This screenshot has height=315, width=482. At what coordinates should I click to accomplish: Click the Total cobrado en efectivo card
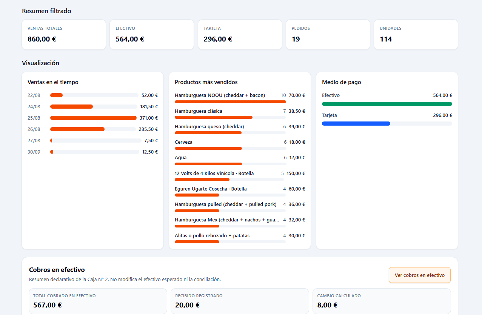98,301
